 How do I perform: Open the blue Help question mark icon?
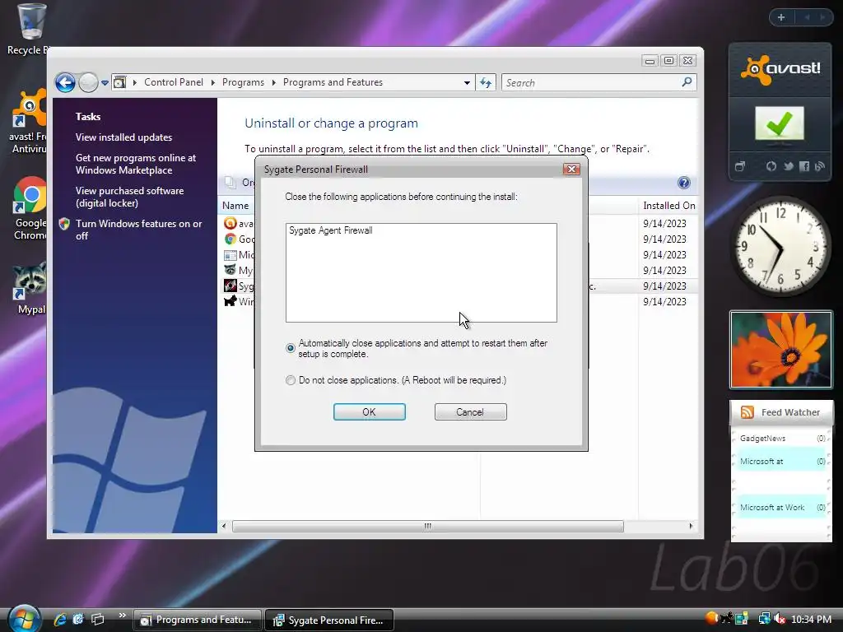click(x=683, y=183)
